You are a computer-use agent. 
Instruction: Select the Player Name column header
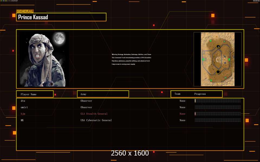(35, 94)
